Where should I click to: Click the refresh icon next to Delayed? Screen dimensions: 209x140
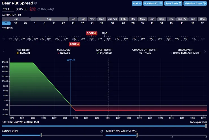click(39, 9)
